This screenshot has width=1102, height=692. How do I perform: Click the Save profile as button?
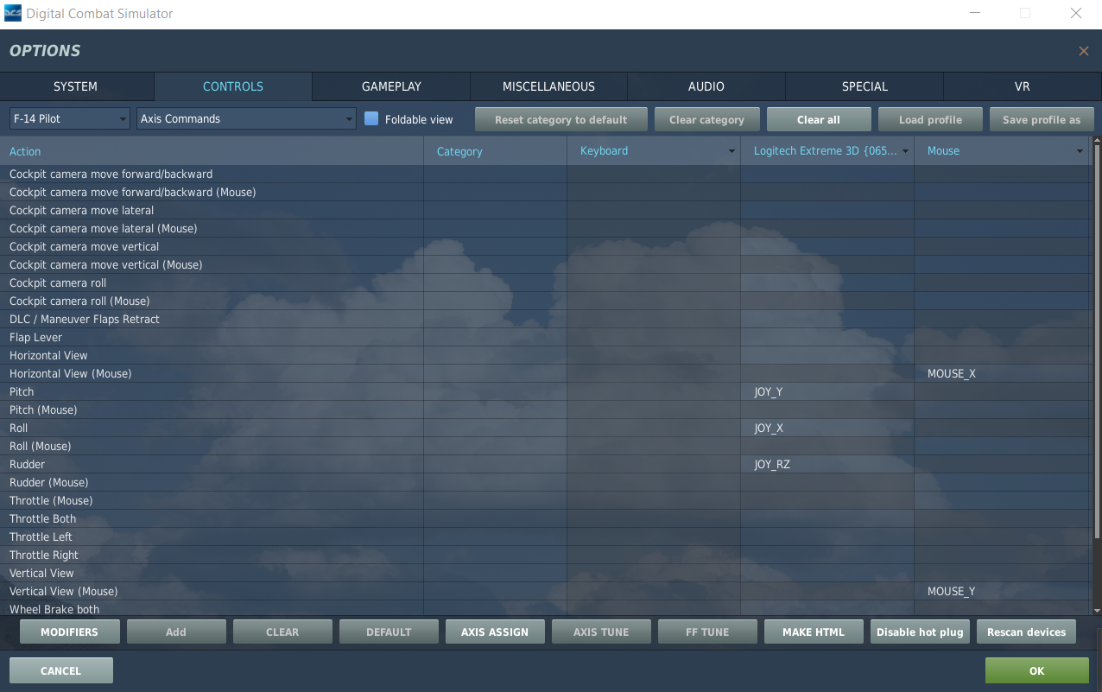[x=1042, y=119]
